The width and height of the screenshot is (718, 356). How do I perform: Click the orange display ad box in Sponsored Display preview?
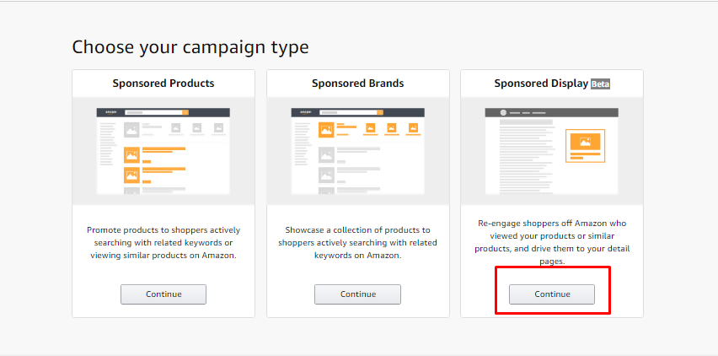585,146
